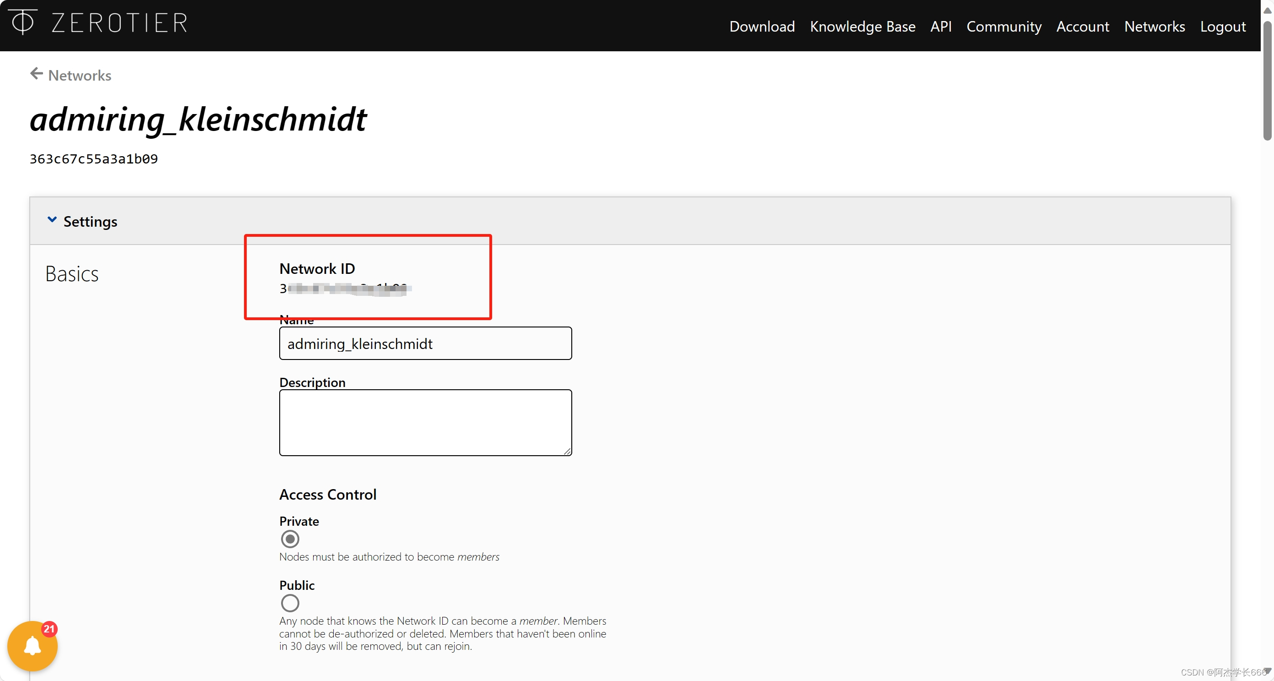Viewport: 1274px width, 681px height.
Task: Collapse the Settings chevron arrow
Action: click(52, 220)
